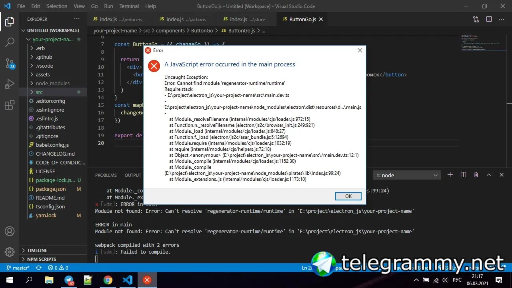The width and height of the screenshot is (512, 288).
Task: Open editor more actions ellipsis
Action: (x=502, y=19)
